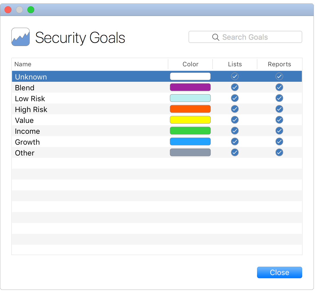Screen dimensions: 321x293
Task: Click the Security Goals chart icon
Action: pos(21,37)
